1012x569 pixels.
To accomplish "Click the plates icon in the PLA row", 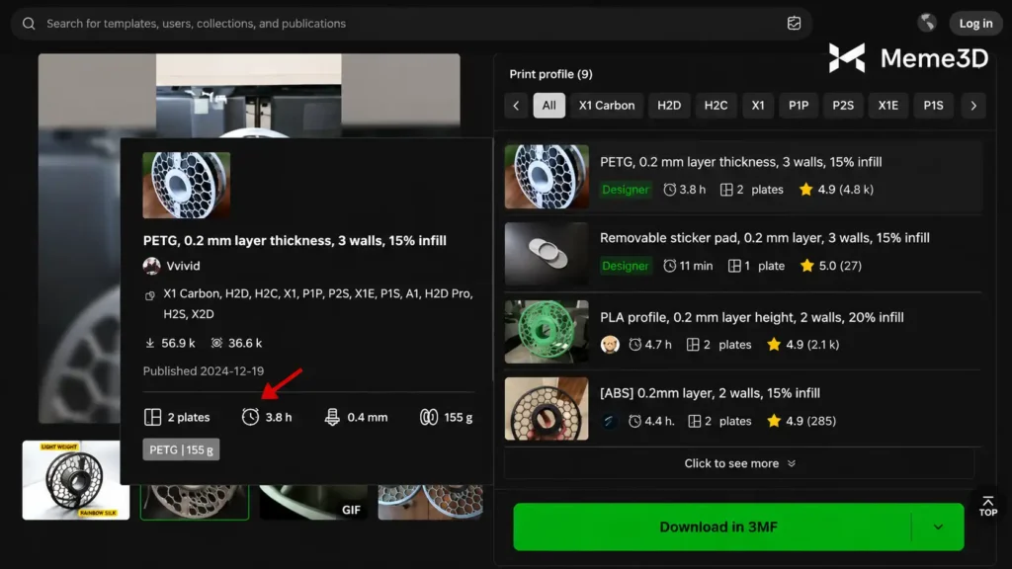I will click(x=693, y=345).
